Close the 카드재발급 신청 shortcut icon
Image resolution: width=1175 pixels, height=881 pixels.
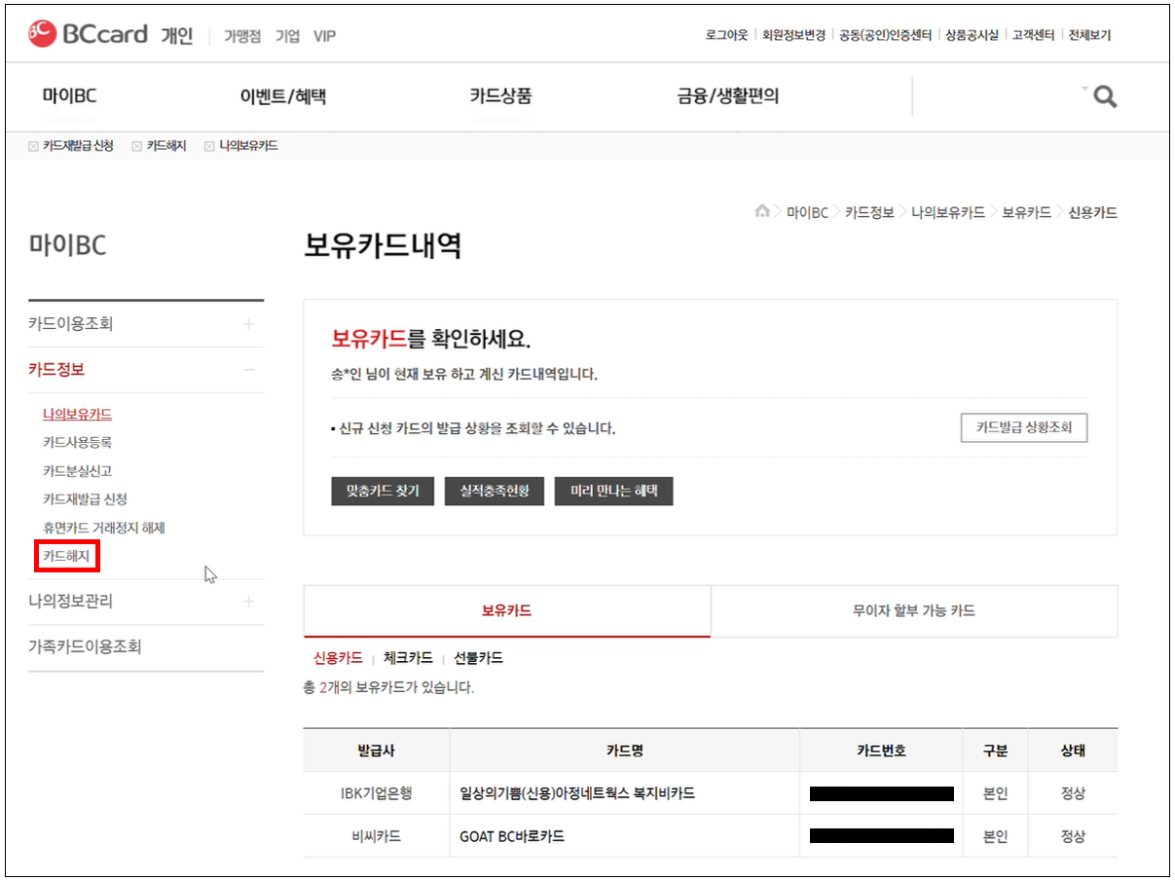(34, 146)
